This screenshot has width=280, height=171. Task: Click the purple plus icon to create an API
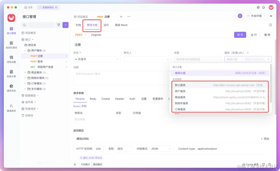point(65,25)
